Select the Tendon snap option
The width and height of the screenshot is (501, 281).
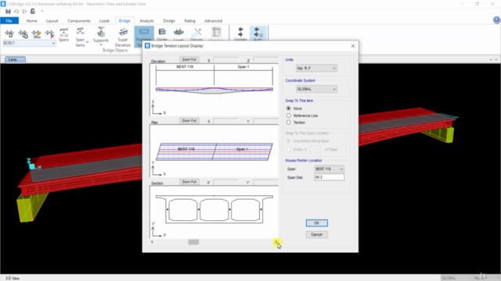click(289, 123)
